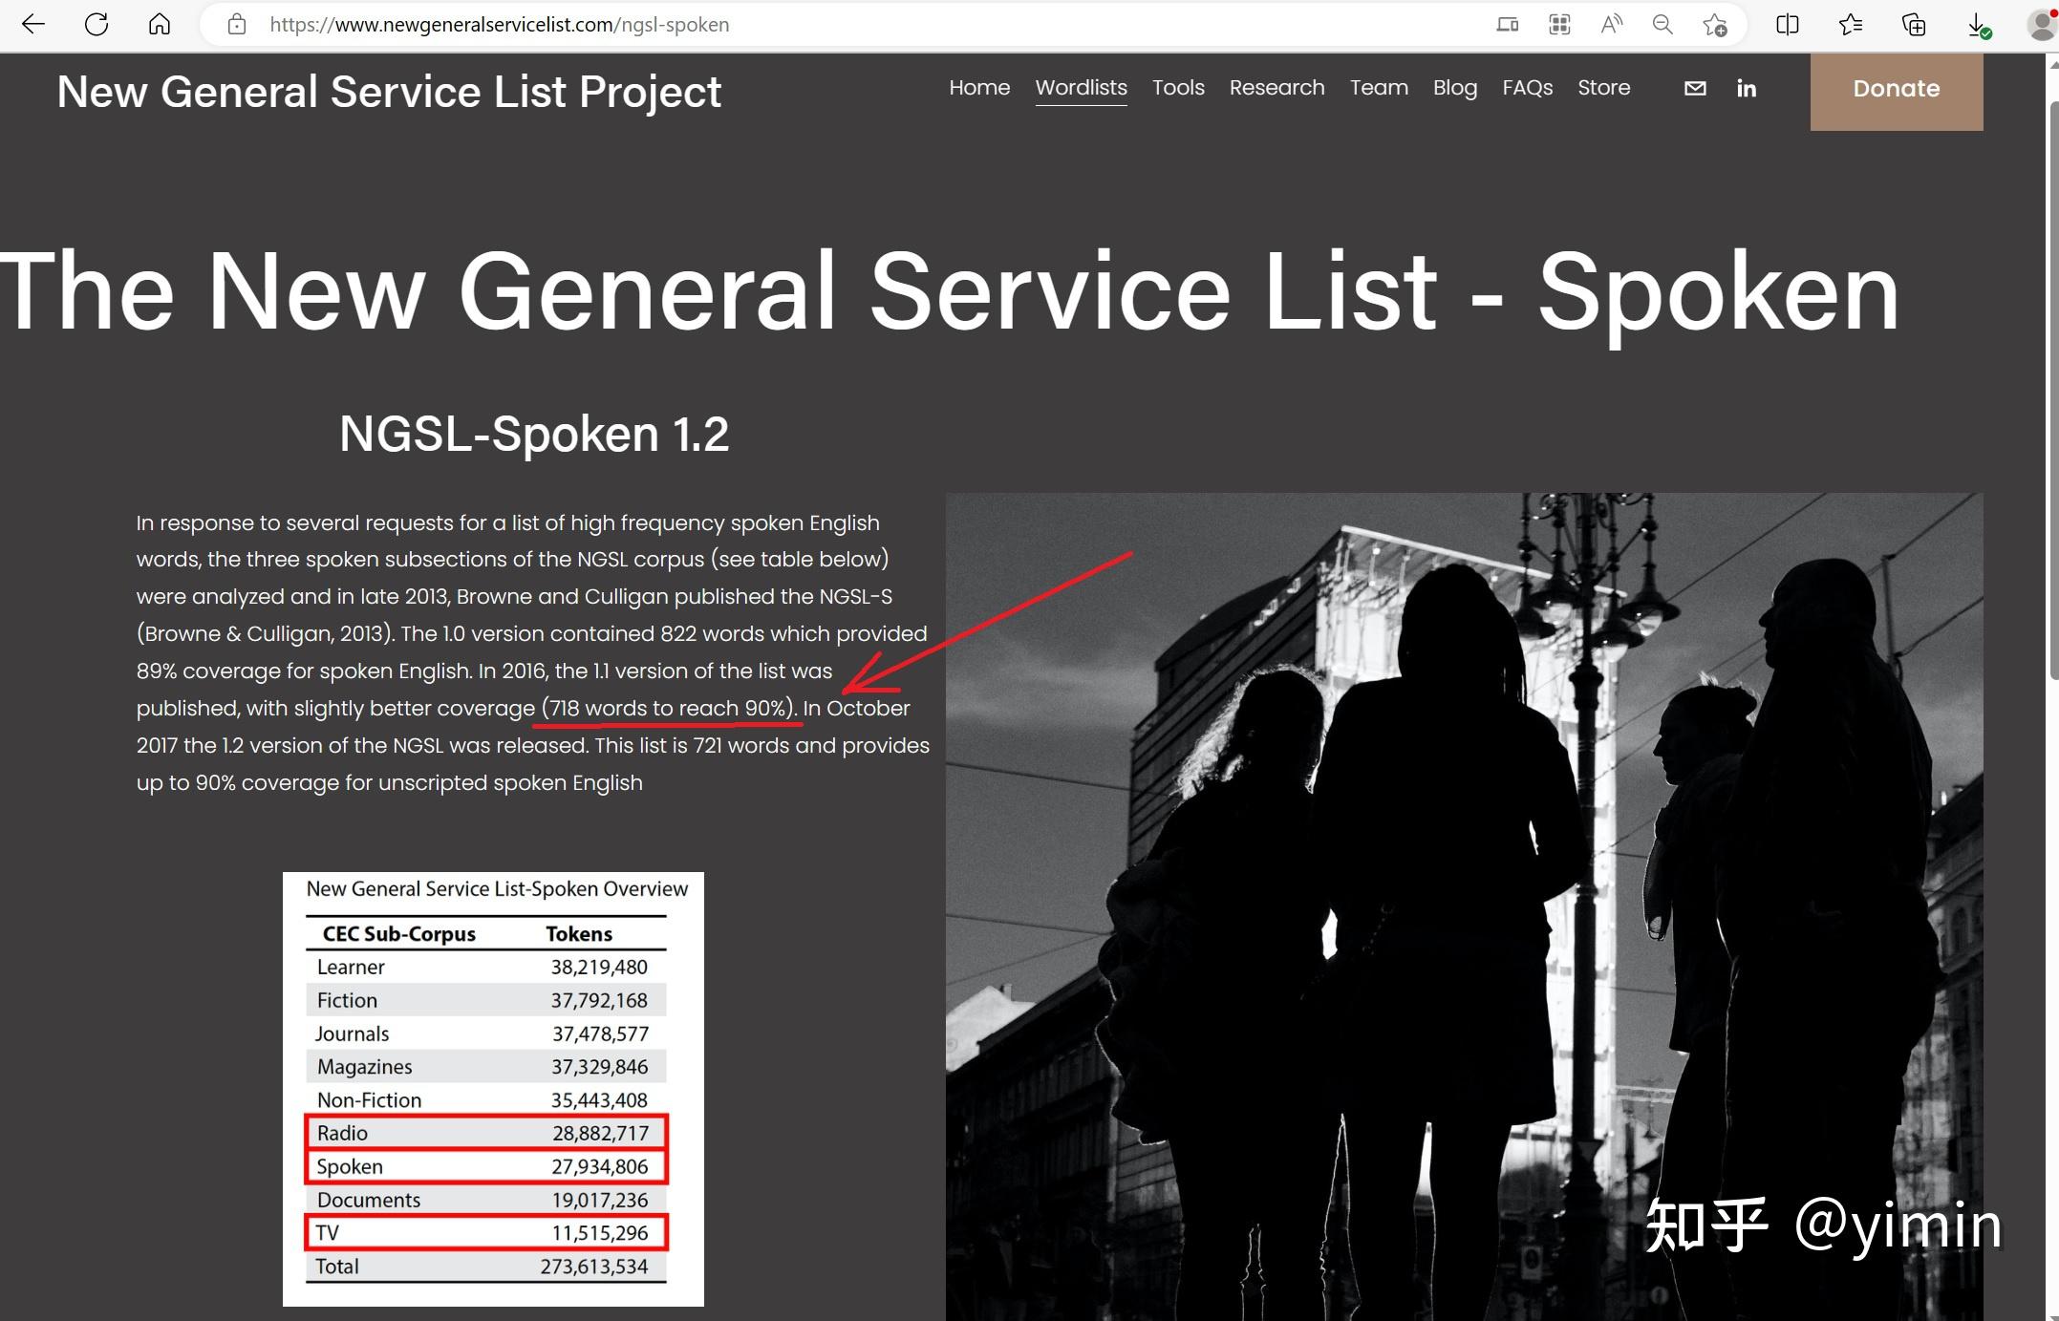Click the browser back arrow
2059x1321 pixels.
33,25
